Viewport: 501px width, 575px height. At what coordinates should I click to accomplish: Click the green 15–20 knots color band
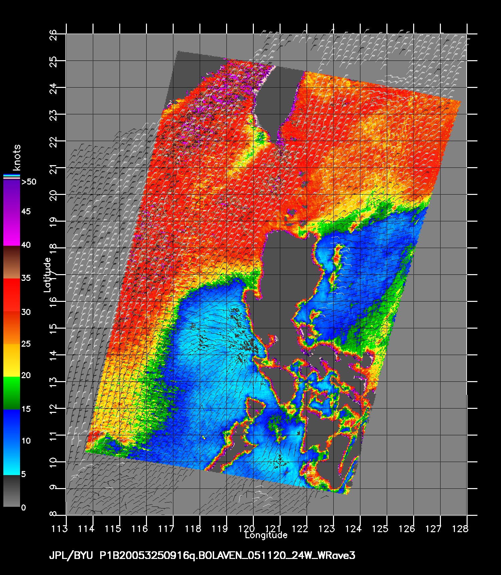coord(12,393)
